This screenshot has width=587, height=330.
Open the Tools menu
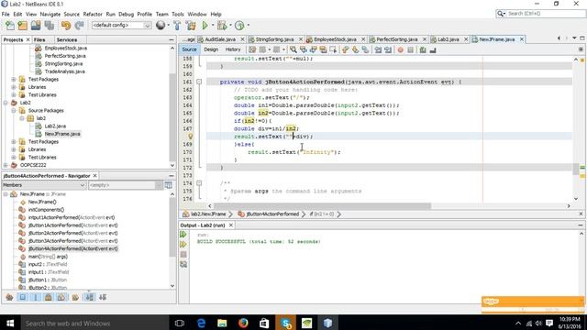178,14
